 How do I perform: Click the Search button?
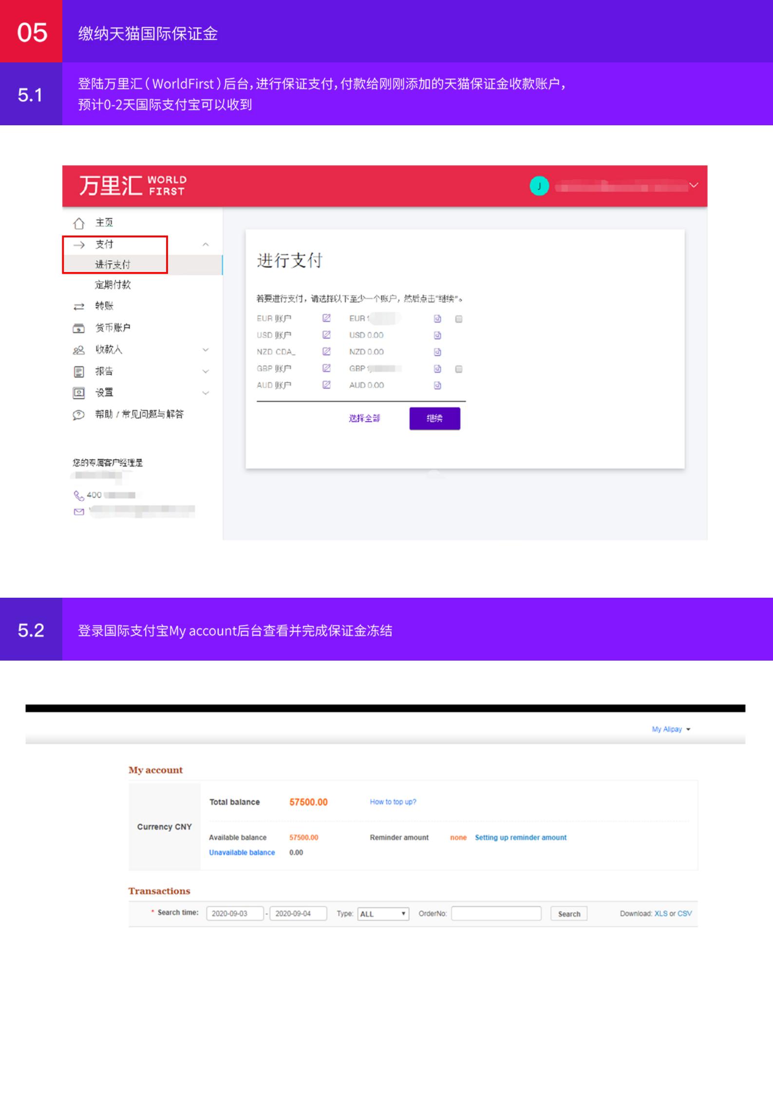pyautogui.click(x=569, y=914)
